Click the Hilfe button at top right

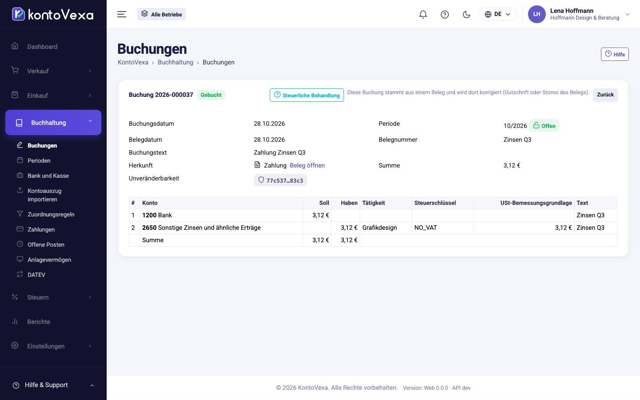[x=615, y=54]
